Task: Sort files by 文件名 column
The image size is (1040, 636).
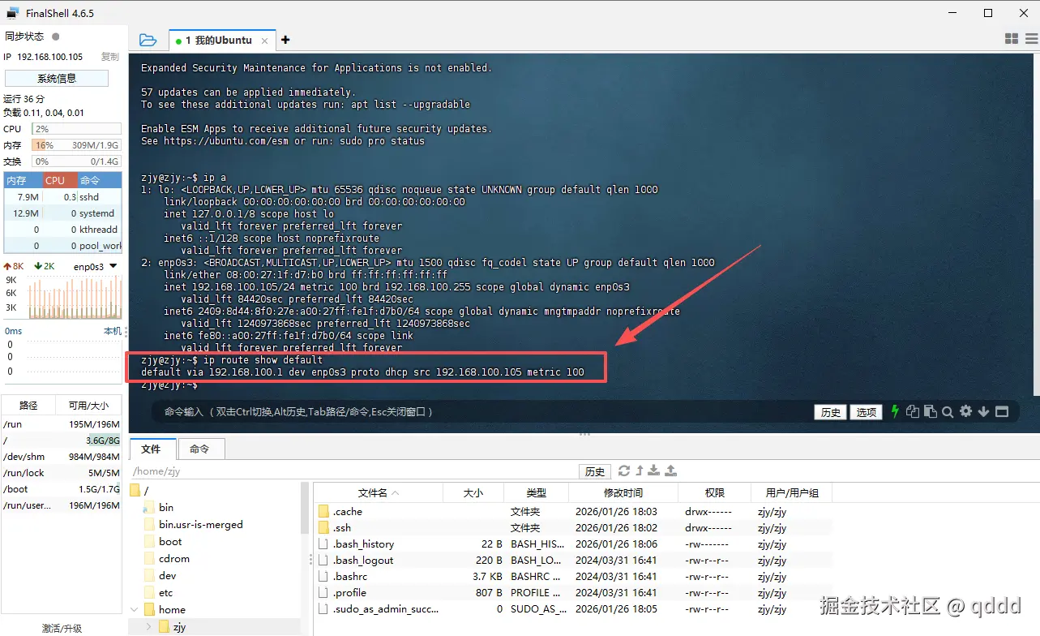Action: (379, 492)
